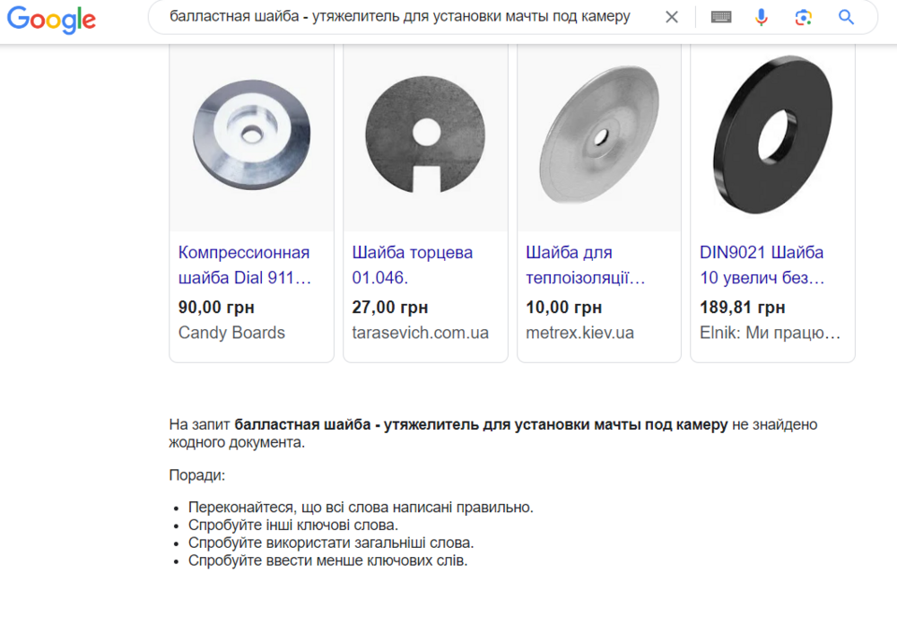Click the insulation washer product image
This screenshot has width=897, height=617.
point(599,134)
